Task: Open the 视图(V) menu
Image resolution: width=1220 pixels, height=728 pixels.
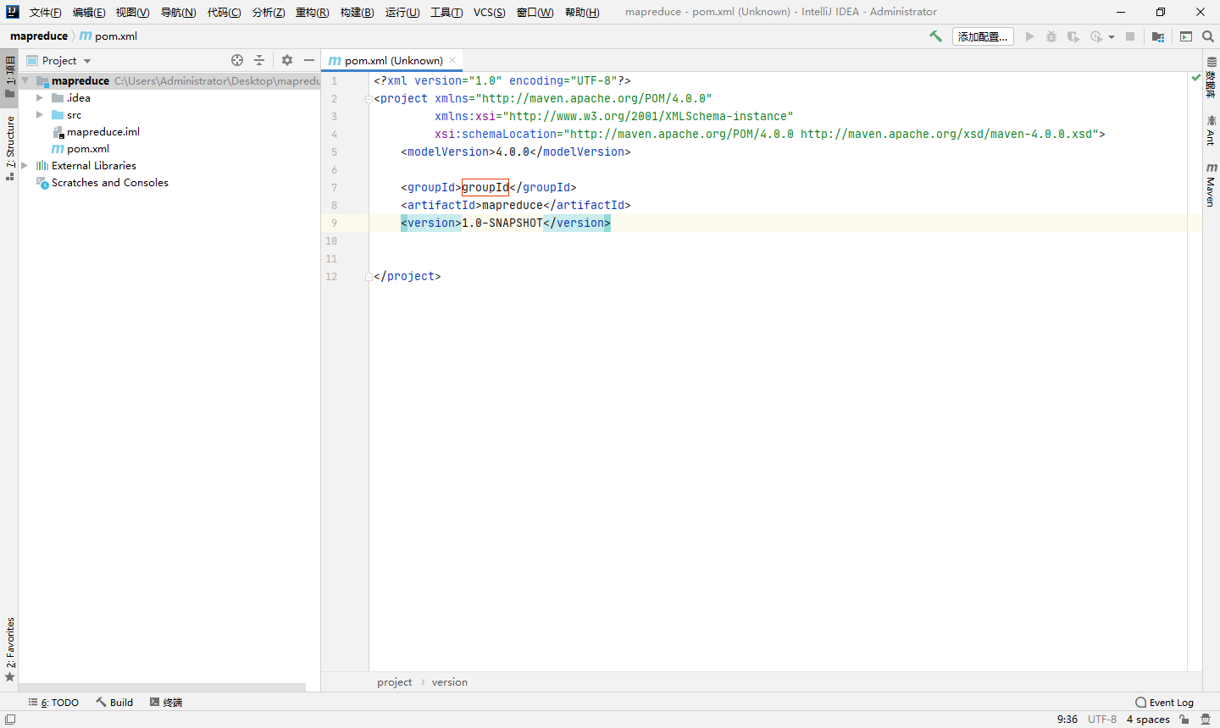Action: (x=133, y=12)
